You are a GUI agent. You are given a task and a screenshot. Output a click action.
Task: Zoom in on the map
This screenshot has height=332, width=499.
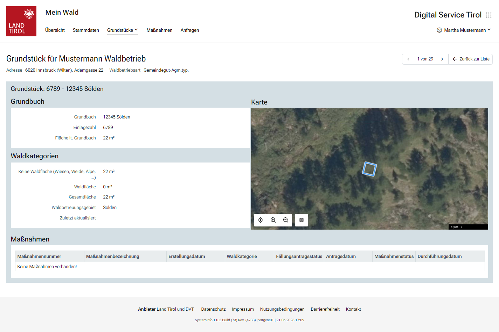coord(273,220)
